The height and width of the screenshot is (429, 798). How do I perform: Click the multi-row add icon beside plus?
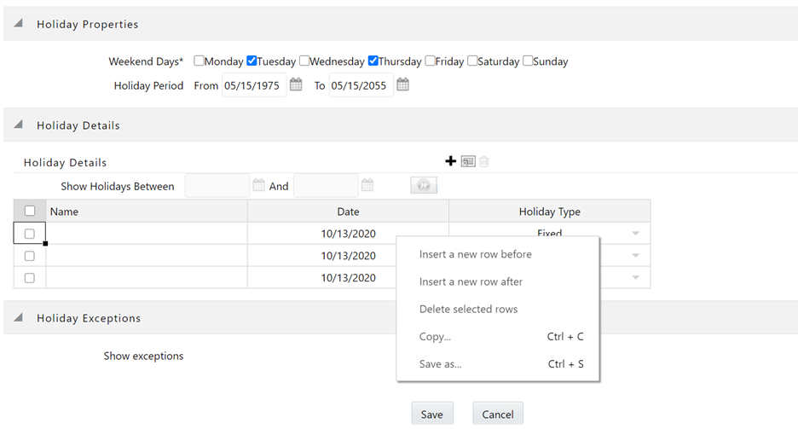[x=468, y=161]
